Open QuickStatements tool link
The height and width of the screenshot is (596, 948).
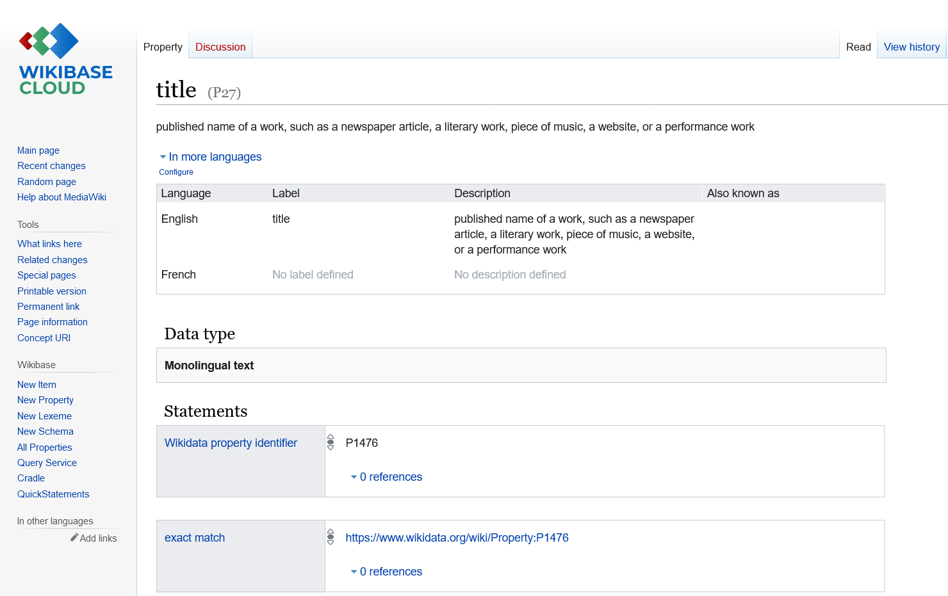coord(53,494)
